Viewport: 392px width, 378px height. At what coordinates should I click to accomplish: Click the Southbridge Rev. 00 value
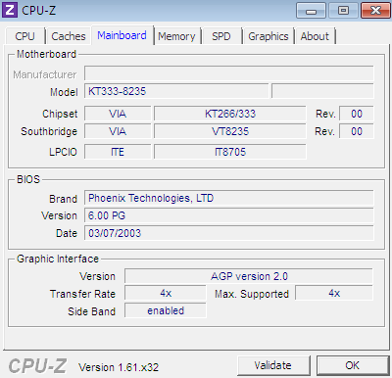[x=357, y=131]
